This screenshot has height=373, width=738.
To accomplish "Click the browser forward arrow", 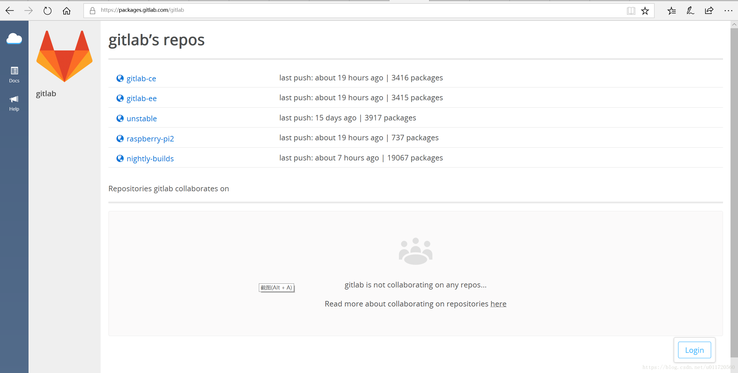I will click(x=28, y=11).
